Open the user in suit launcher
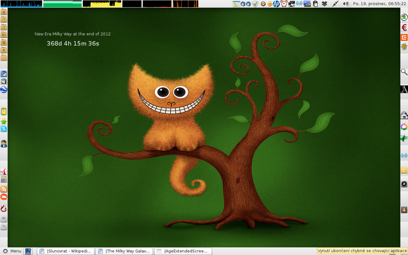Viewport: 408px width, 255px height. tap(4, 143)
